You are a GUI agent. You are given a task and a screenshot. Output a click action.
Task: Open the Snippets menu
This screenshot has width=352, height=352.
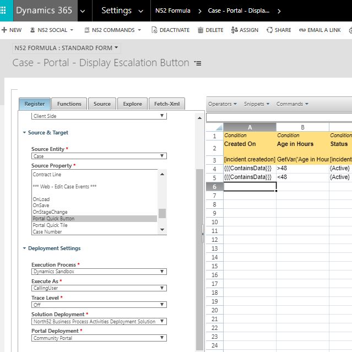(x=257, y=104)
